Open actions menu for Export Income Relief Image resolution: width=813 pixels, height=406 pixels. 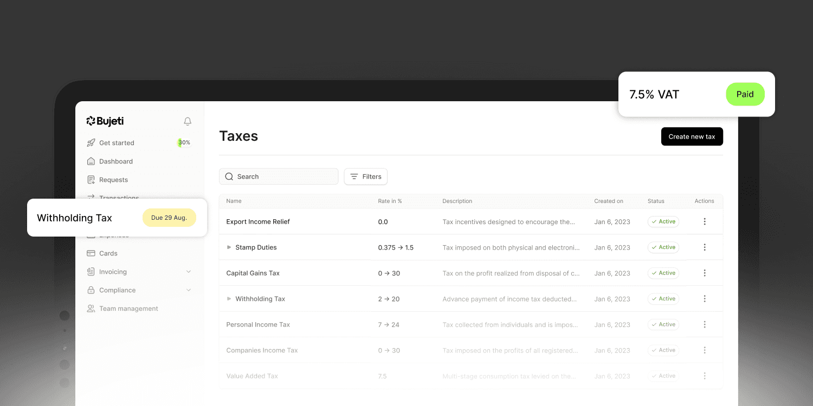tap(705, 221)
